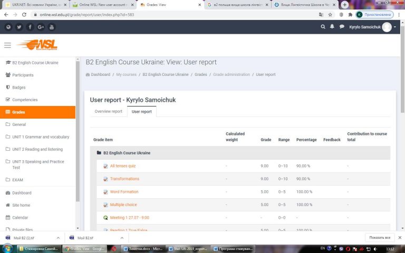Click the main page vertical scrollbar
This screenshot has width=405, height=253.
click(403, 70)
